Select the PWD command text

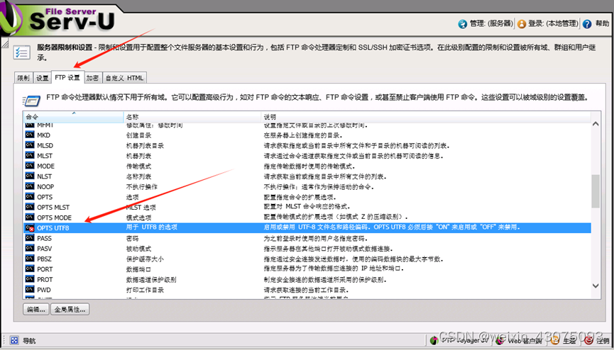pyautogui.click(x=44, y=290)
